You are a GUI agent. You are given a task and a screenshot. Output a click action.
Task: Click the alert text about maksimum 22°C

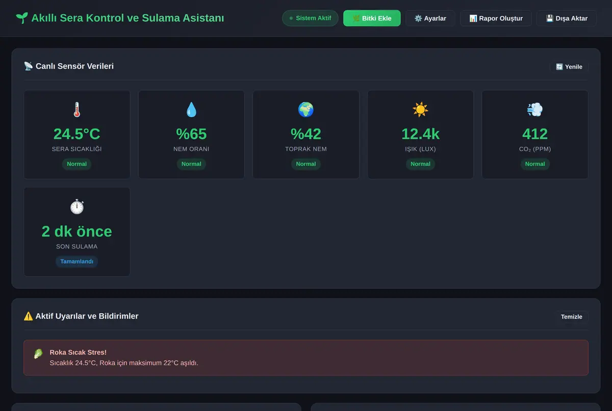[x=124, y=363]
